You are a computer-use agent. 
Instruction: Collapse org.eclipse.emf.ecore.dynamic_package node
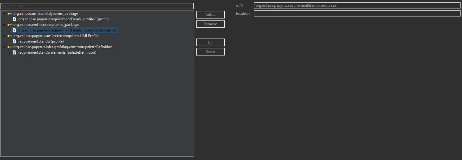(x=4, y=25)
